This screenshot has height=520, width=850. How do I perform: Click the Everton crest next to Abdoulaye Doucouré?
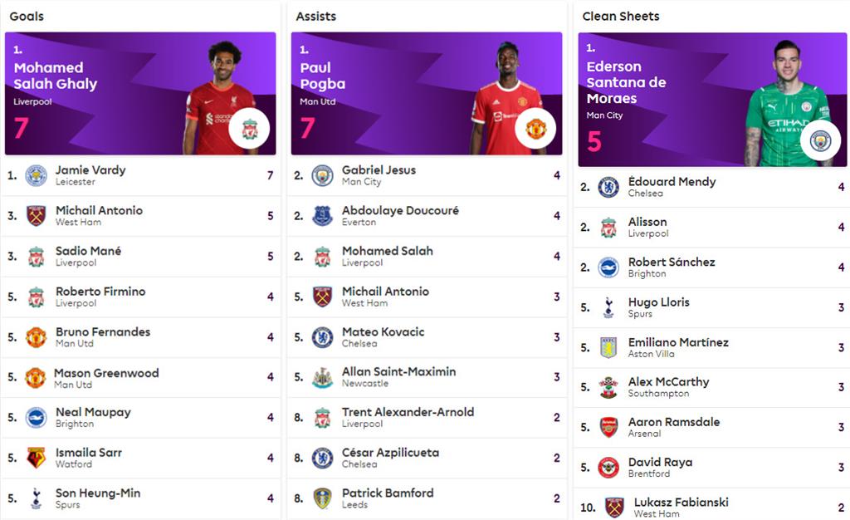(x=322, y=216)
